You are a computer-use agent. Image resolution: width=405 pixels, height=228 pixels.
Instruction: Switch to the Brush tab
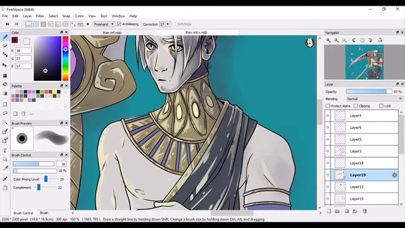pos(44,213)
